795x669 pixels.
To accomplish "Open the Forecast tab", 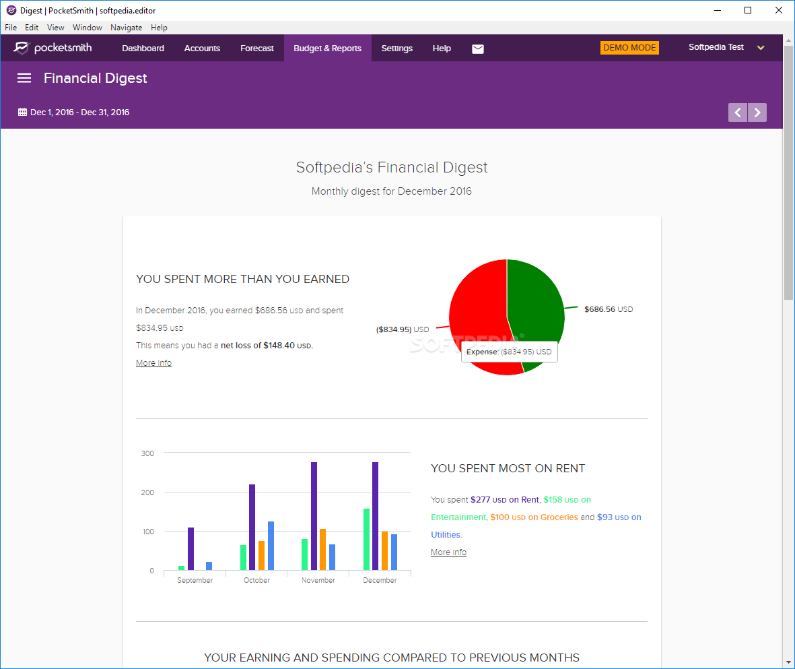I will point(257,49).
